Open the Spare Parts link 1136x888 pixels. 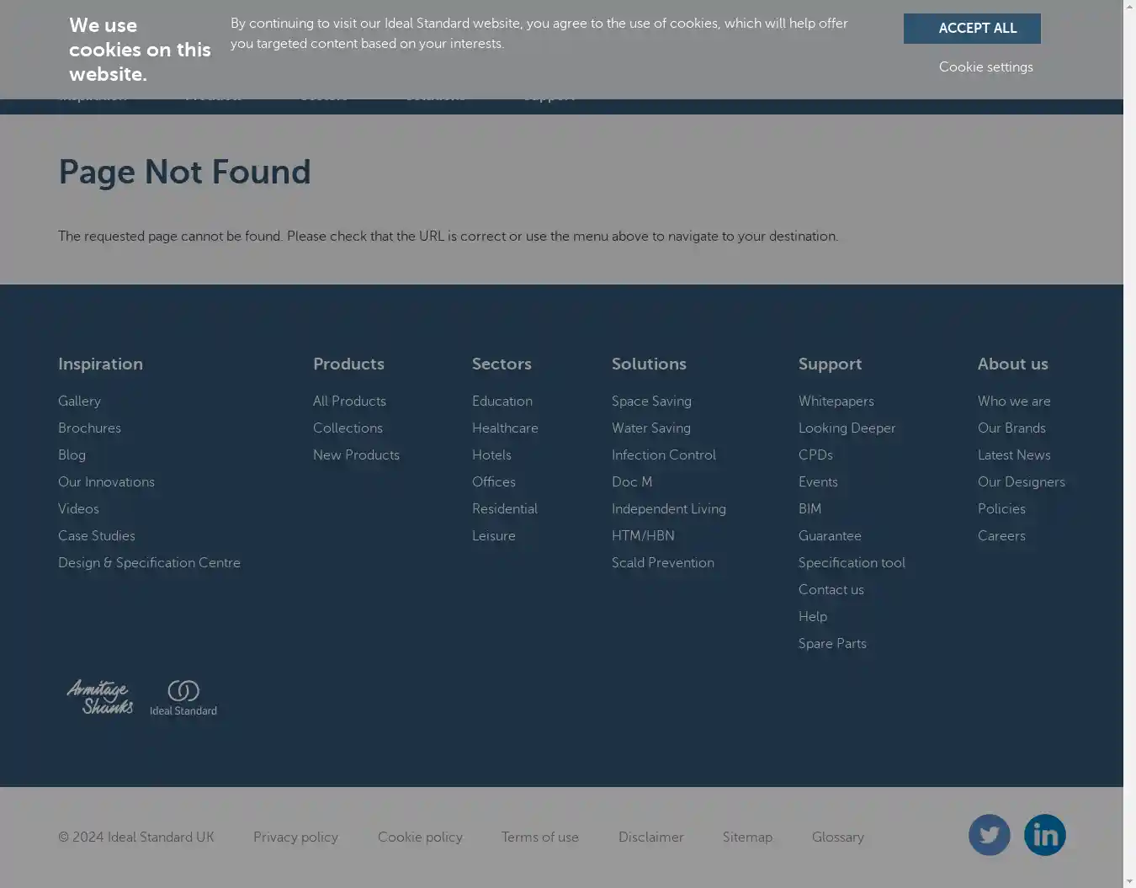pos(832,644)
